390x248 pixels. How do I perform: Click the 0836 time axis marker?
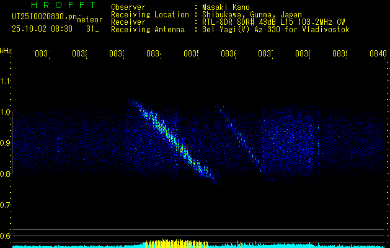click(x=228, y=53)
